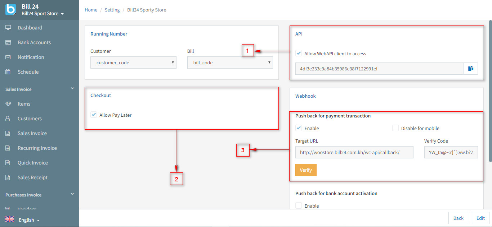Select the Items sidebar entry

pos(23,103)
